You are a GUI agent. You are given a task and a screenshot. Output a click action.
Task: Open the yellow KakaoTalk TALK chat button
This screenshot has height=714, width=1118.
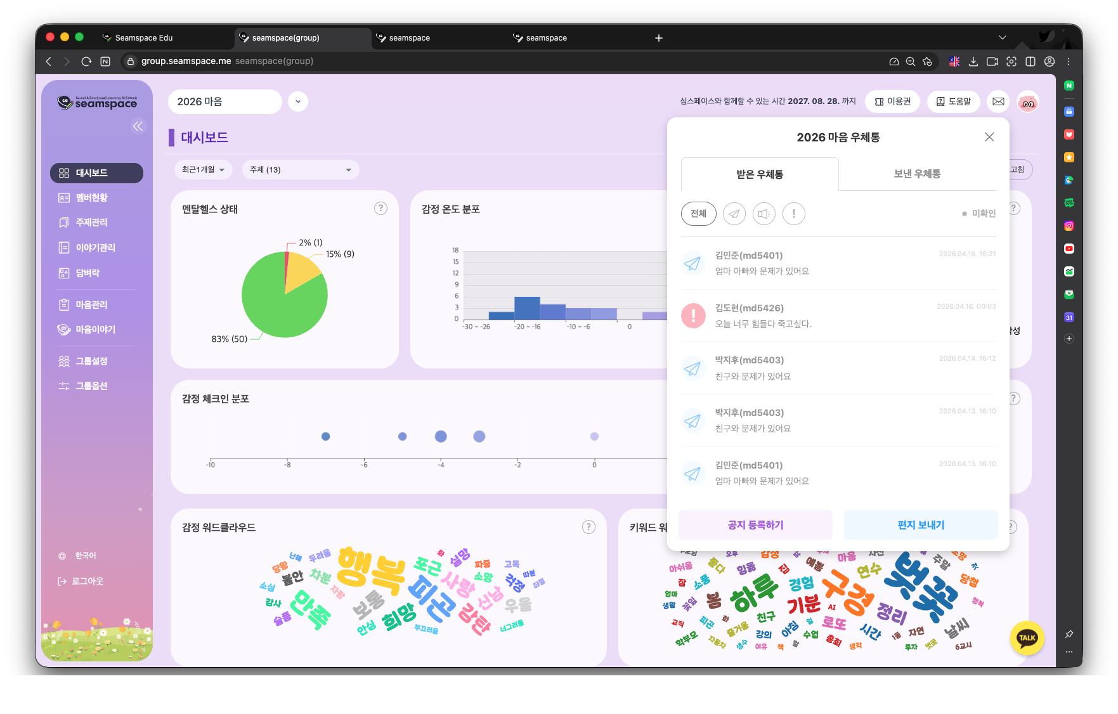pos(1027,638)
